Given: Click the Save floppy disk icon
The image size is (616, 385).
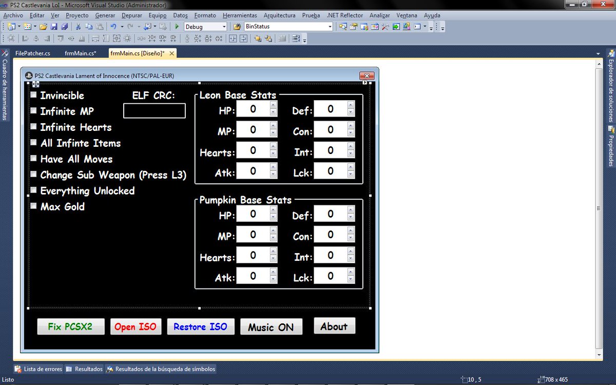Looking at the screenshot, I should [54, 26].
